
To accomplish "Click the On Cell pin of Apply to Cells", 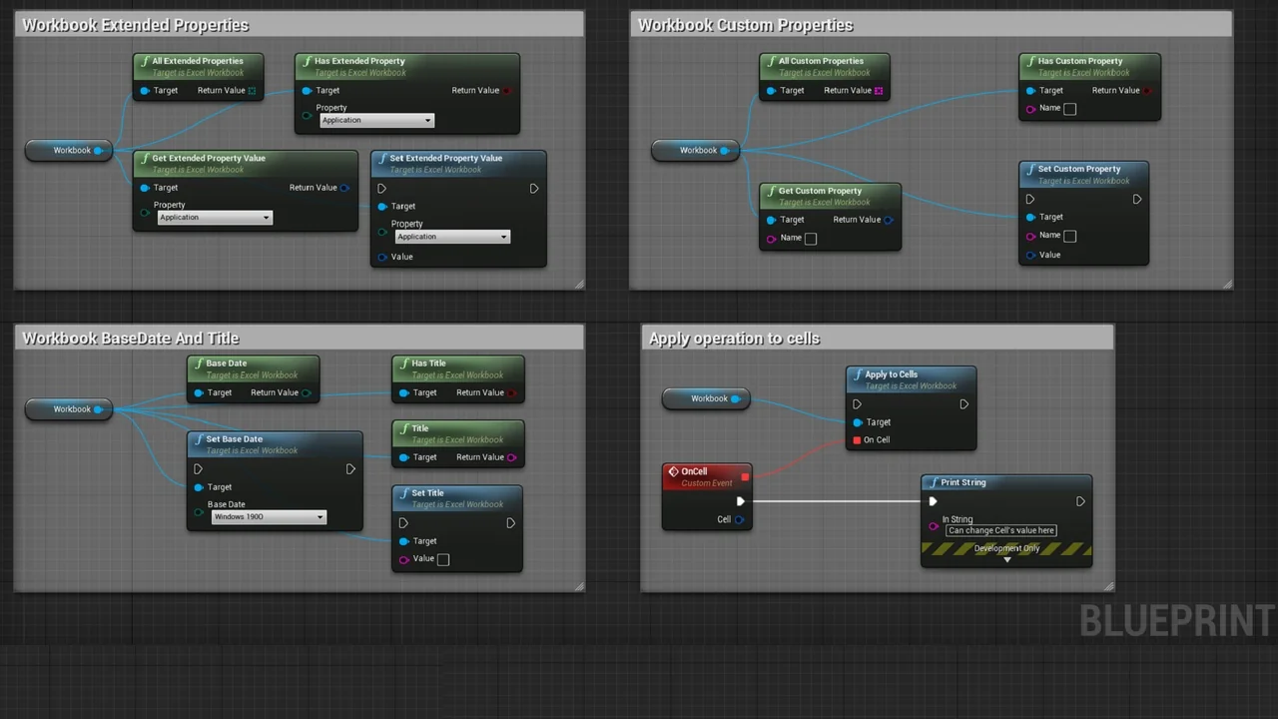I will click(857, 440).
